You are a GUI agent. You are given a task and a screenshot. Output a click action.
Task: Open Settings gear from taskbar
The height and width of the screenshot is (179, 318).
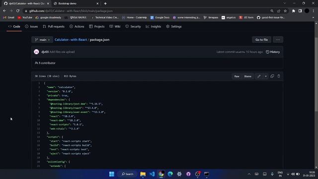pos(179,174)
